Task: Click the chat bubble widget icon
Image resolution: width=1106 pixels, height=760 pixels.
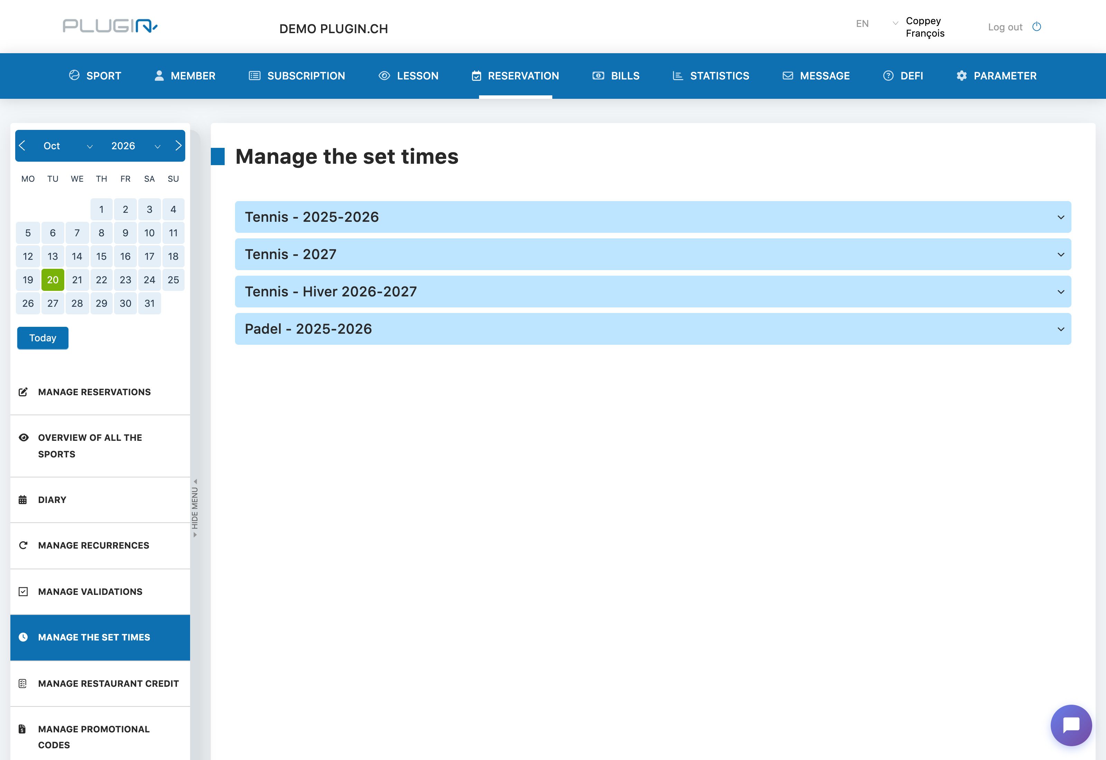Action: (1071, 725)
